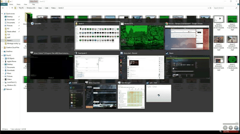The width and height of the screenshot is (240, 134).
Task: Open Music under This PC
Action: [x=9, y=73]
